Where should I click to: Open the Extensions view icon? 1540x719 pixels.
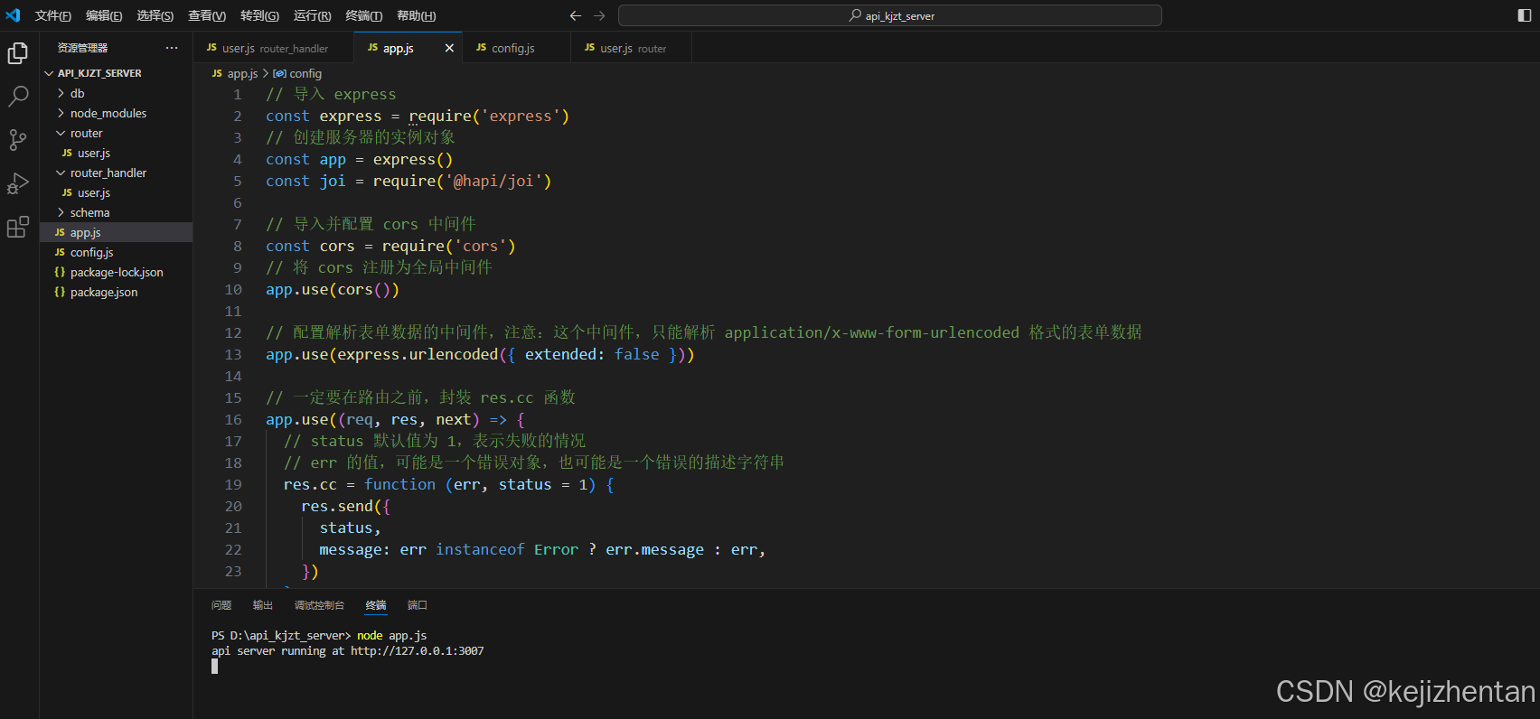(17, 227)
